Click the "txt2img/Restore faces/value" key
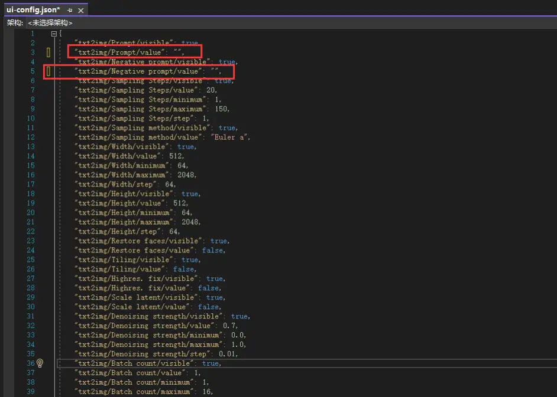 click(x=134, y=250)
